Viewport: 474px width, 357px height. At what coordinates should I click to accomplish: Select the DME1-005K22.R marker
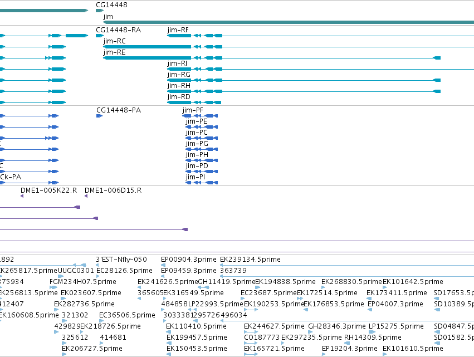click(x=22, y=196)
